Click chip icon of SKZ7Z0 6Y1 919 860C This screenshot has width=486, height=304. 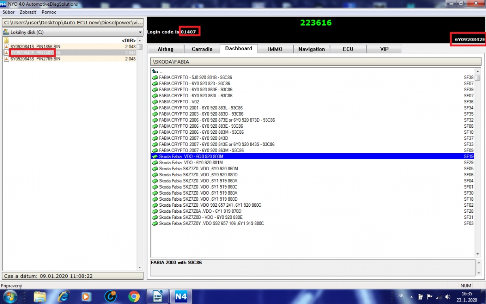tap(155, 187)
